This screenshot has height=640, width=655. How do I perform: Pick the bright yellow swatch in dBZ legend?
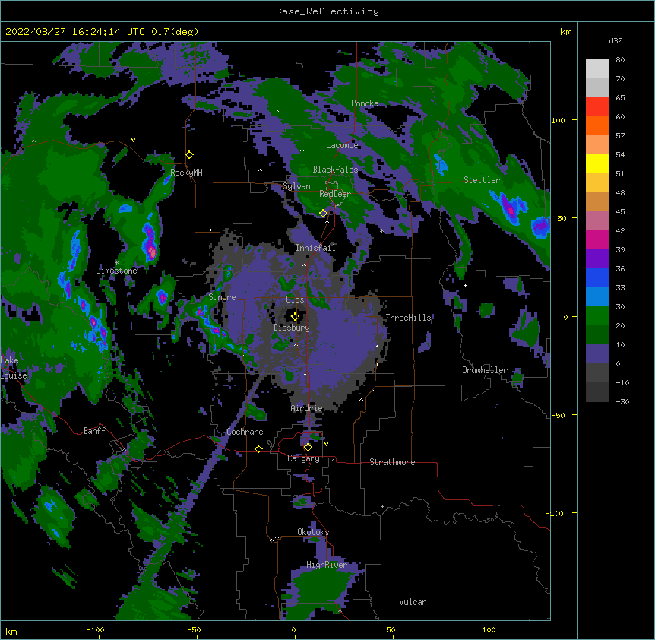[597, 163]
